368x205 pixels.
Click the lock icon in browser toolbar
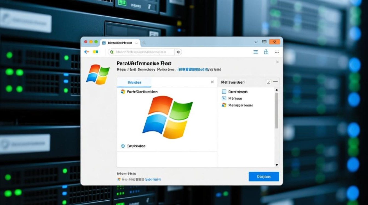[266, 52]
